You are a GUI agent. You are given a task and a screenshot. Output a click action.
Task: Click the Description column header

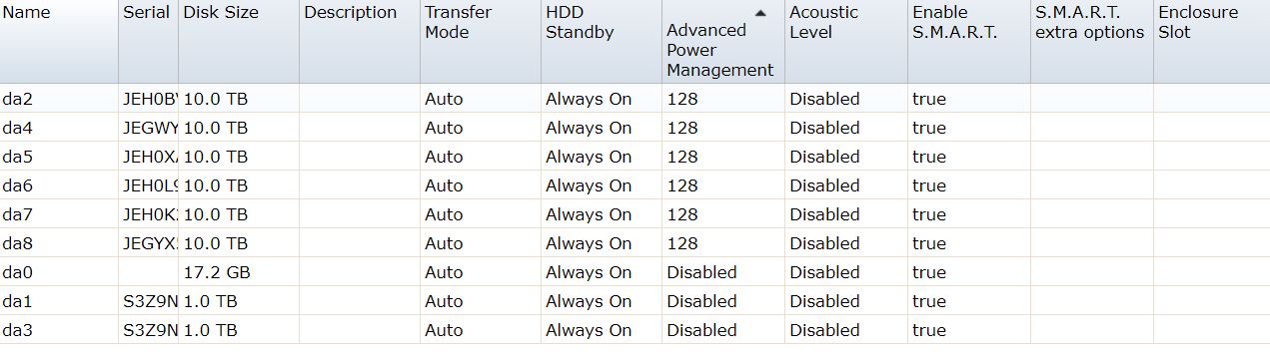(360, 41)
